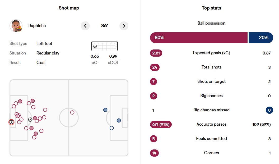
Task: Click the 80% possession bar
Action: [199, 38]
